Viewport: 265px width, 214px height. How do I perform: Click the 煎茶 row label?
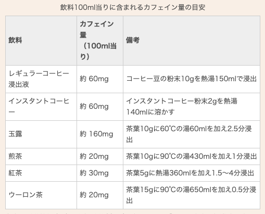15,156
